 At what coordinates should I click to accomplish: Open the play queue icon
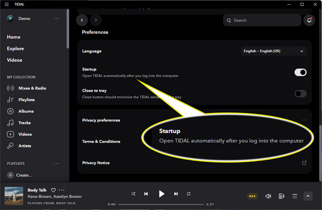click(x=295, y=196)
